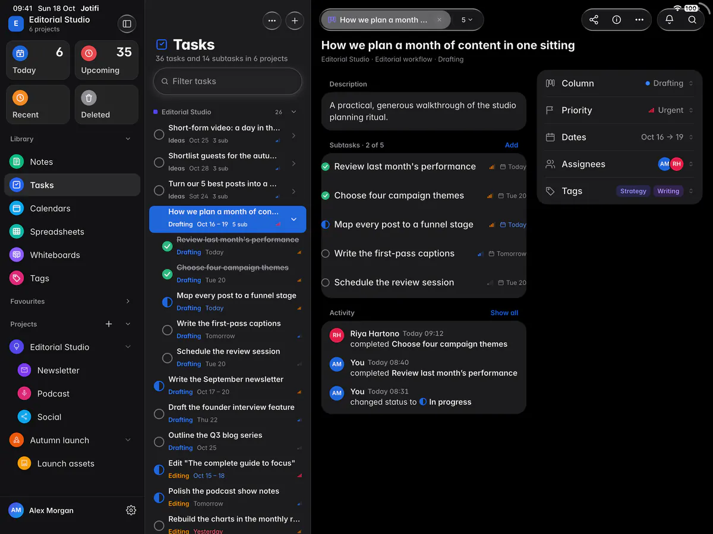Collapse the Autumn launch project tree
The image size is (713, 534).
(128, 440)
